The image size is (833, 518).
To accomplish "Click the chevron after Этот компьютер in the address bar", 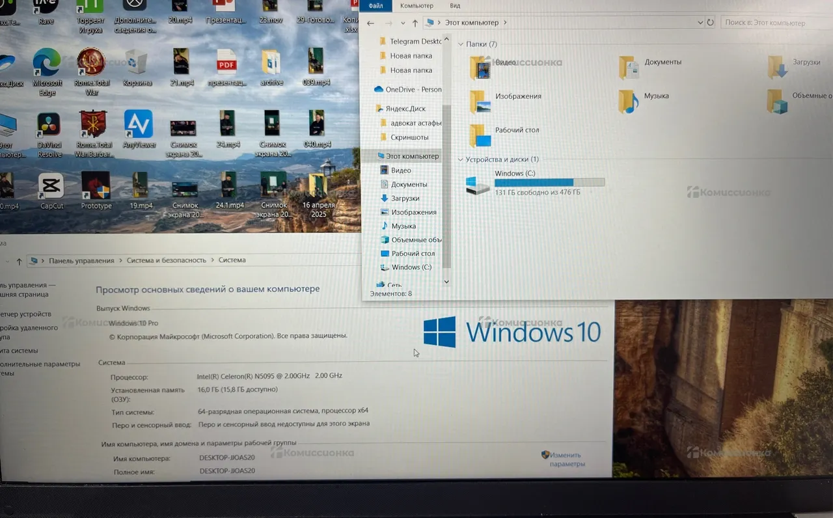I will pos(505,23).
